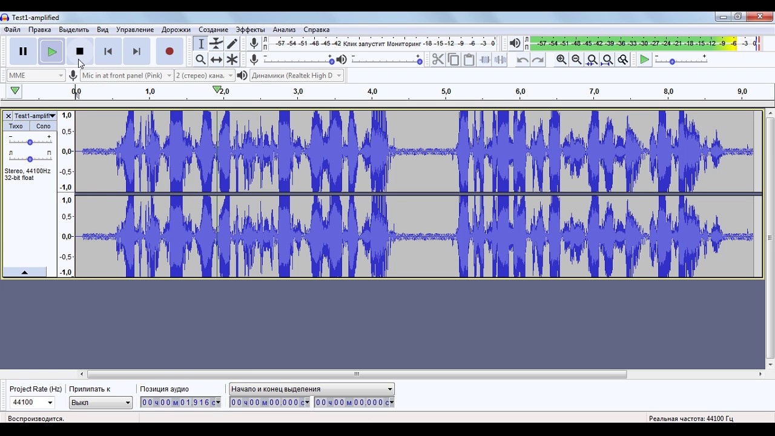Image resolution: width=775 pixels, height=436 pixels.
Task: Click the timeline pinned play head button
Action: point(15,91)
